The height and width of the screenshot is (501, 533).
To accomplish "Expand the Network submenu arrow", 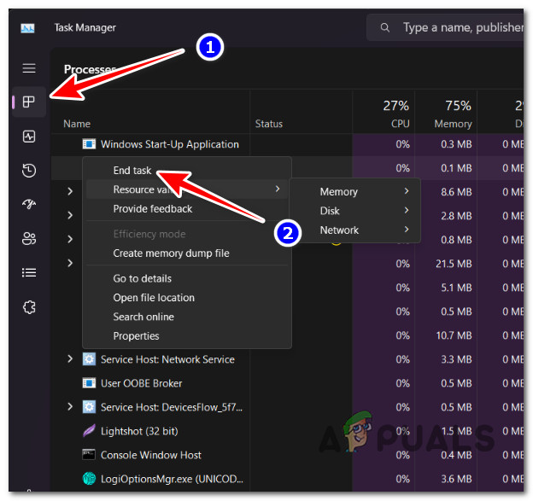I will click(407, 230).
